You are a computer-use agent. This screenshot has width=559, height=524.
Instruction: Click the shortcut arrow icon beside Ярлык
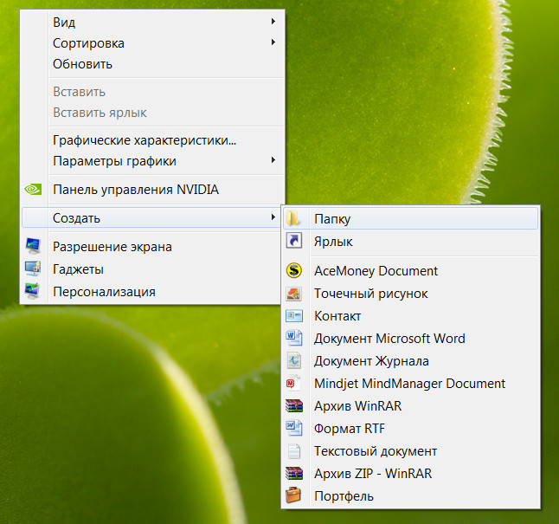click(294, 241)
